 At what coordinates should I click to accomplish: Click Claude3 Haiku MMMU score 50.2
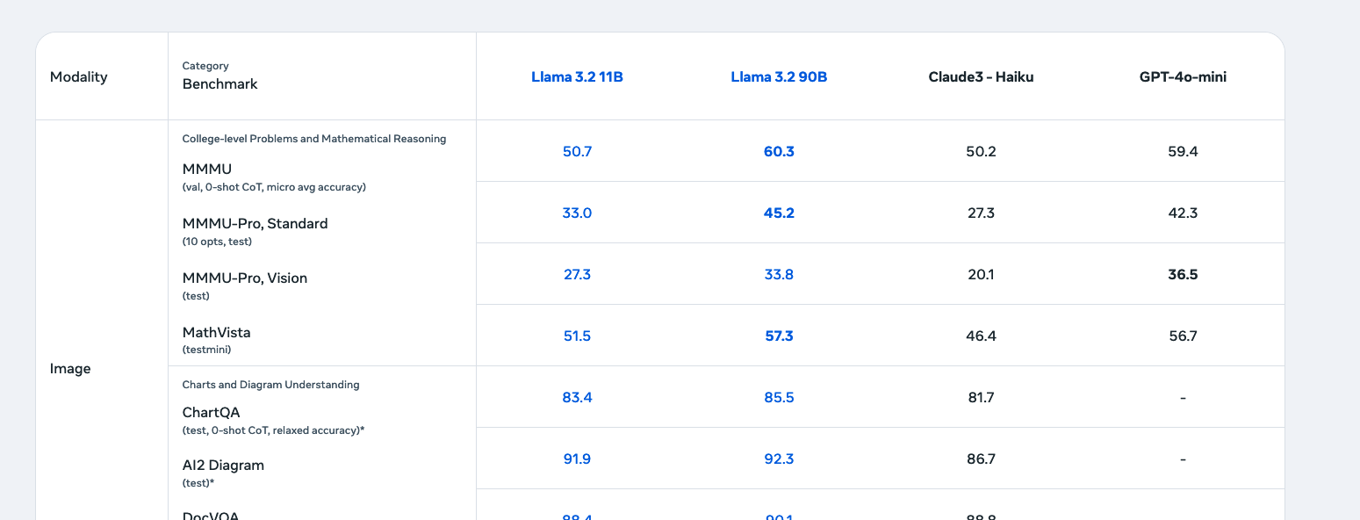981,151
